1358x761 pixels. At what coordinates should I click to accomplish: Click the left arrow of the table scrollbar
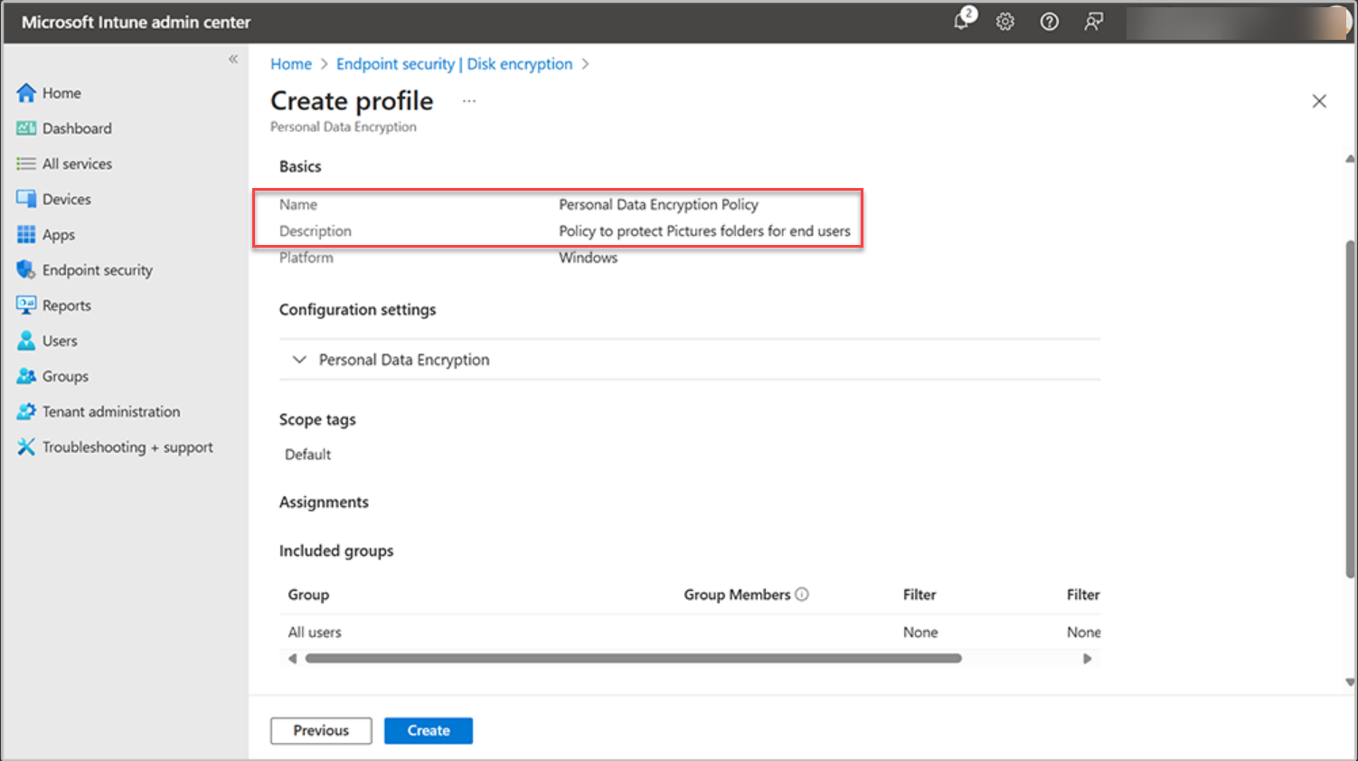click(292, 658)
